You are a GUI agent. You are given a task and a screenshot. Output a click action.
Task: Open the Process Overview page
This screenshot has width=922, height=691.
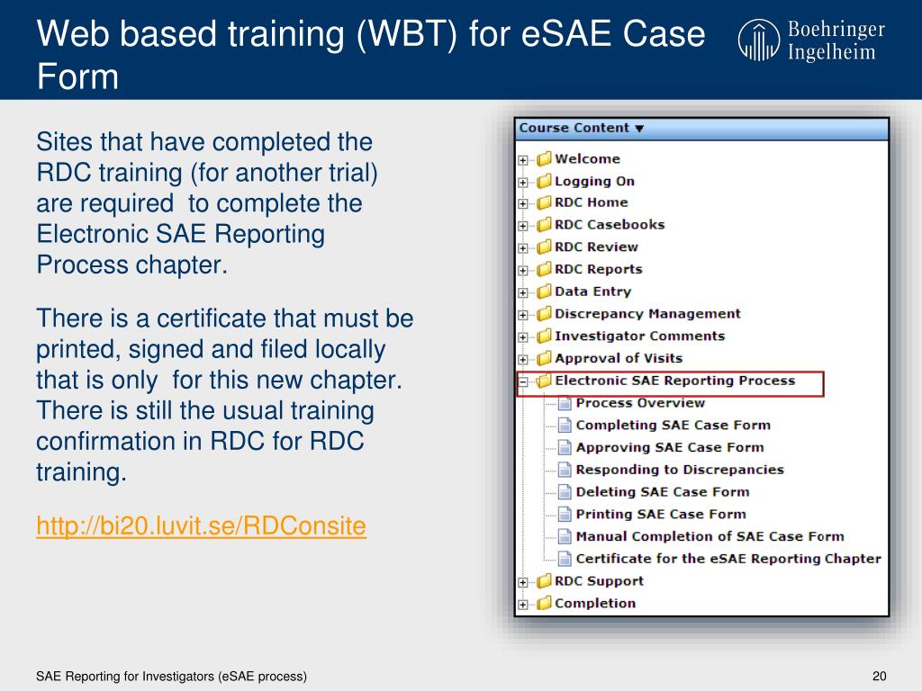pos(640,403)
